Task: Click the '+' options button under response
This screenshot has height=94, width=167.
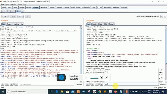Action: 97,84
